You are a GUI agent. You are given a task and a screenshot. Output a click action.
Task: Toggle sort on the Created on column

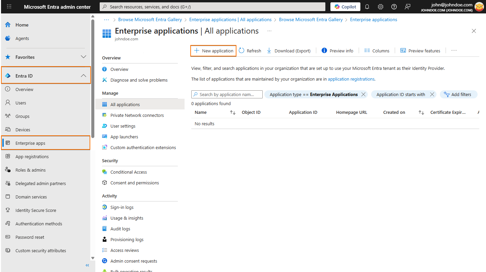[421, 112]
